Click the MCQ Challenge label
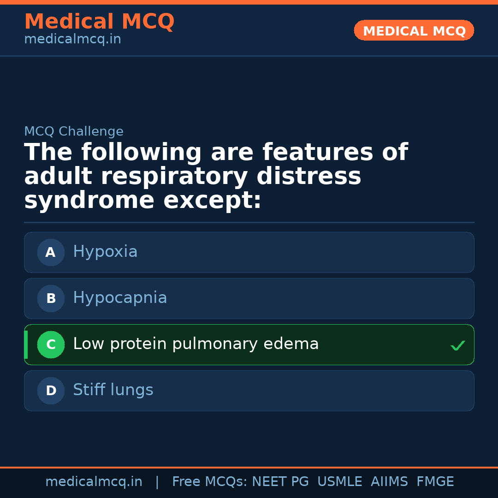498x498 pixels. click(x=74, y=131)
